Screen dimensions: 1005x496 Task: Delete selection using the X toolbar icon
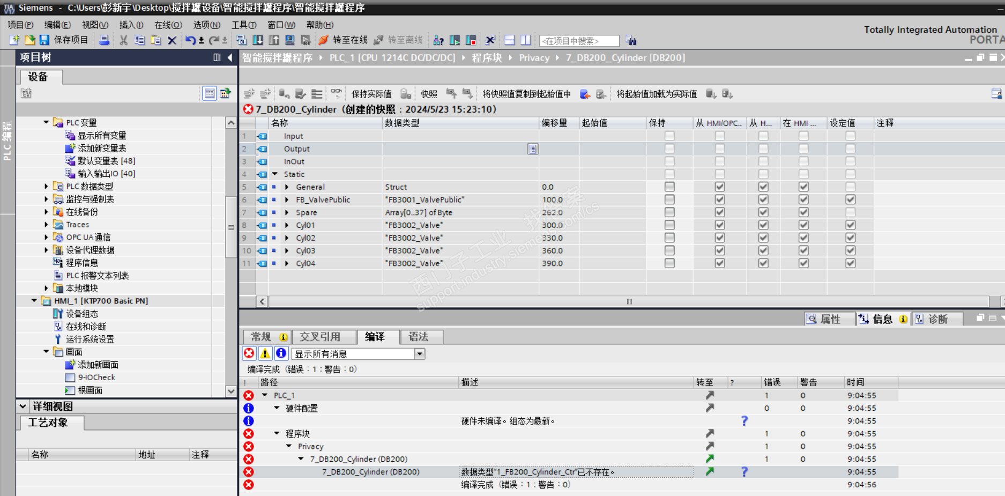(x=172, y=40)
